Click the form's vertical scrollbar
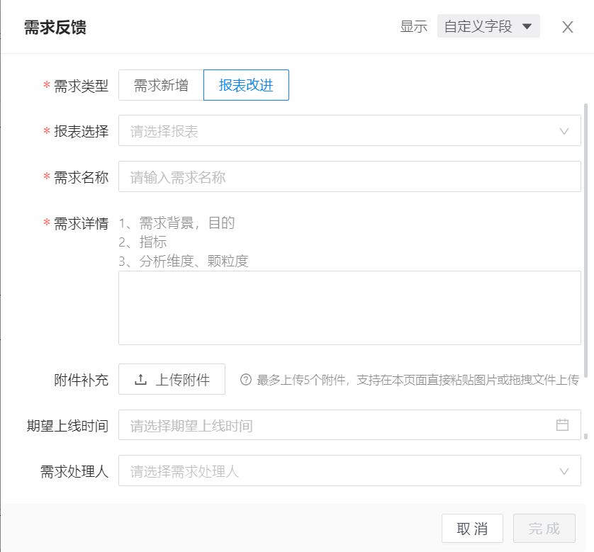Image resolution: width=594 pixels, height=552 pixels. coord(585,269)
